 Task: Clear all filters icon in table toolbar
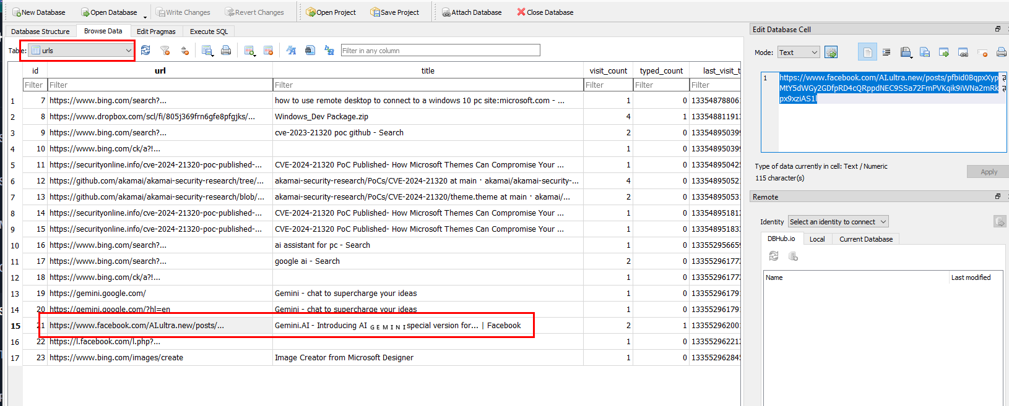tap(165, 51)
